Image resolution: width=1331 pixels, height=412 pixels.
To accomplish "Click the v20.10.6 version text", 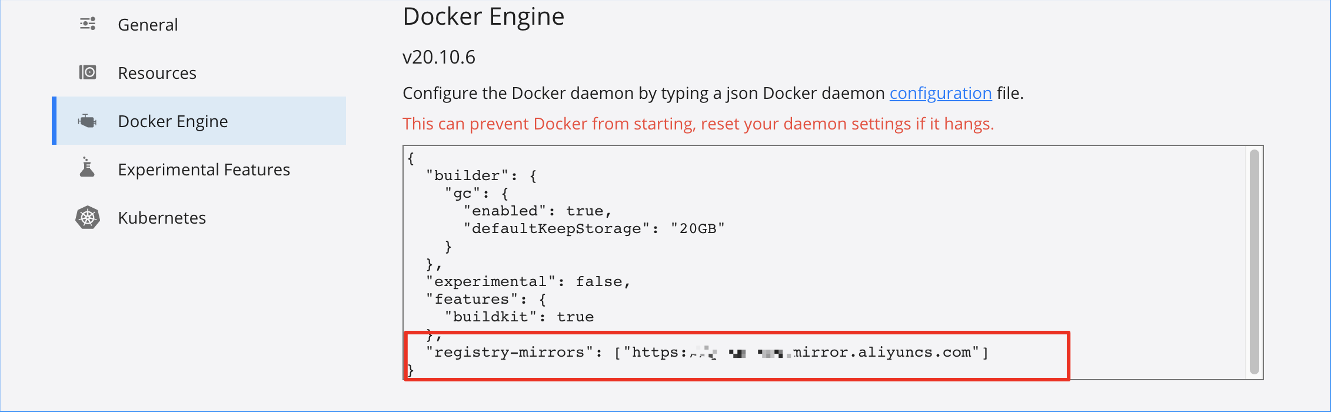I will (439, 57).
